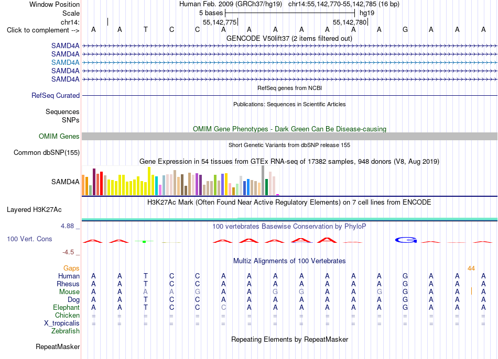Click the Chicken alignment row label

click(67, 315)
